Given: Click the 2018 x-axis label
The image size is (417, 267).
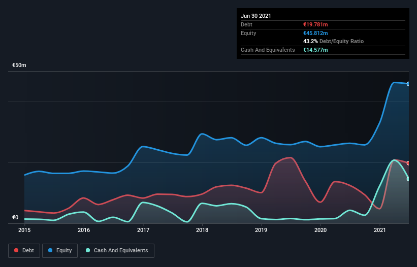Looking at the screenshot, I should pos(202,230).
